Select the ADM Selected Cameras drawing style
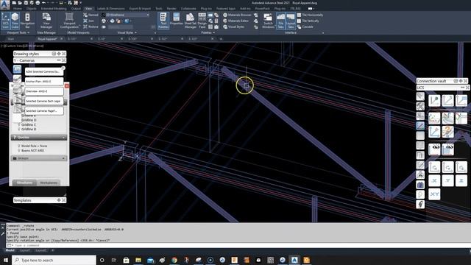The width and height of the screenshot is (471, 265). click(44, 71)
